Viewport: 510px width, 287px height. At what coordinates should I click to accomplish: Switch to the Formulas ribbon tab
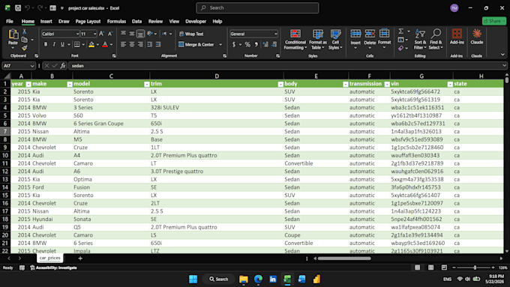click(x=116, y=22)
